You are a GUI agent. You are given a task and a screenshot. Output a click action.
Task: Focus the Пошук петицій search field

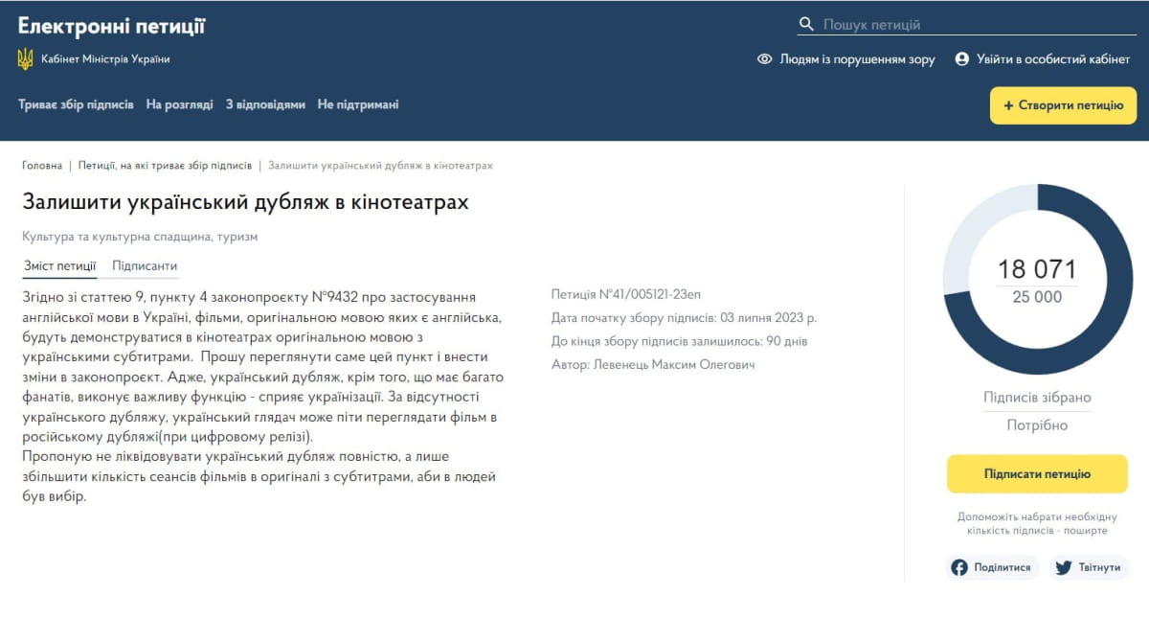click(967, 25)
